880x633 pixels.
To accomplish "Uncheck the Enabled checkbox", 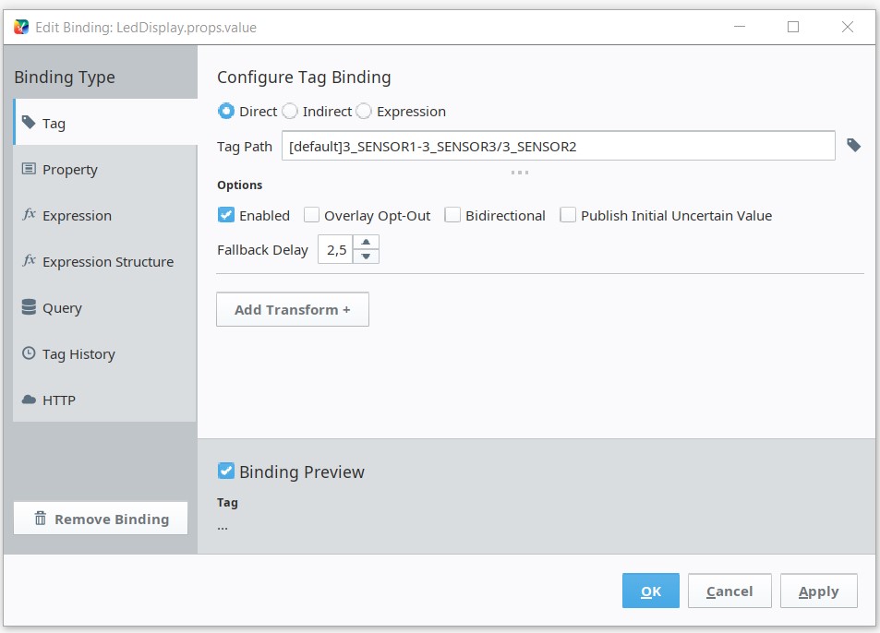I will click(x=226, y=215).
